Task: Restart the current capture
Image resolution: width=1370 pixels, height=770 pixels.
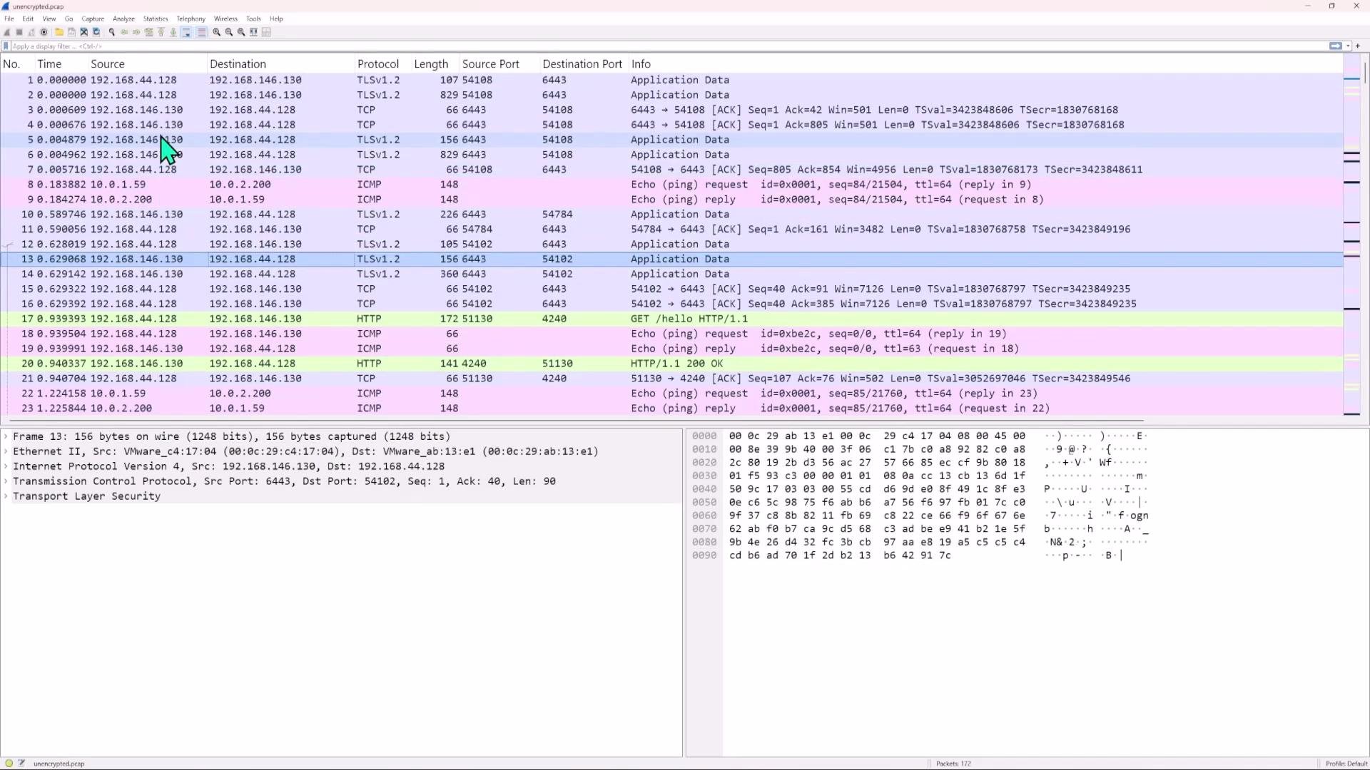Action: [31, 32]
